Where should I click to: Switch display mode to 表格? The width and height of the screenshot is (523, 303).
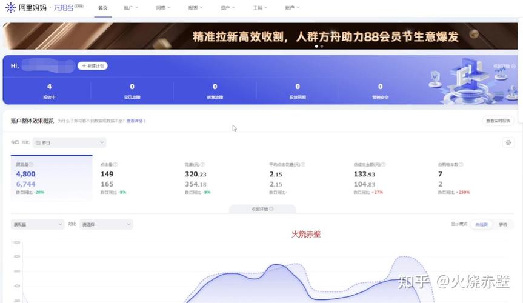pos(502,225)
